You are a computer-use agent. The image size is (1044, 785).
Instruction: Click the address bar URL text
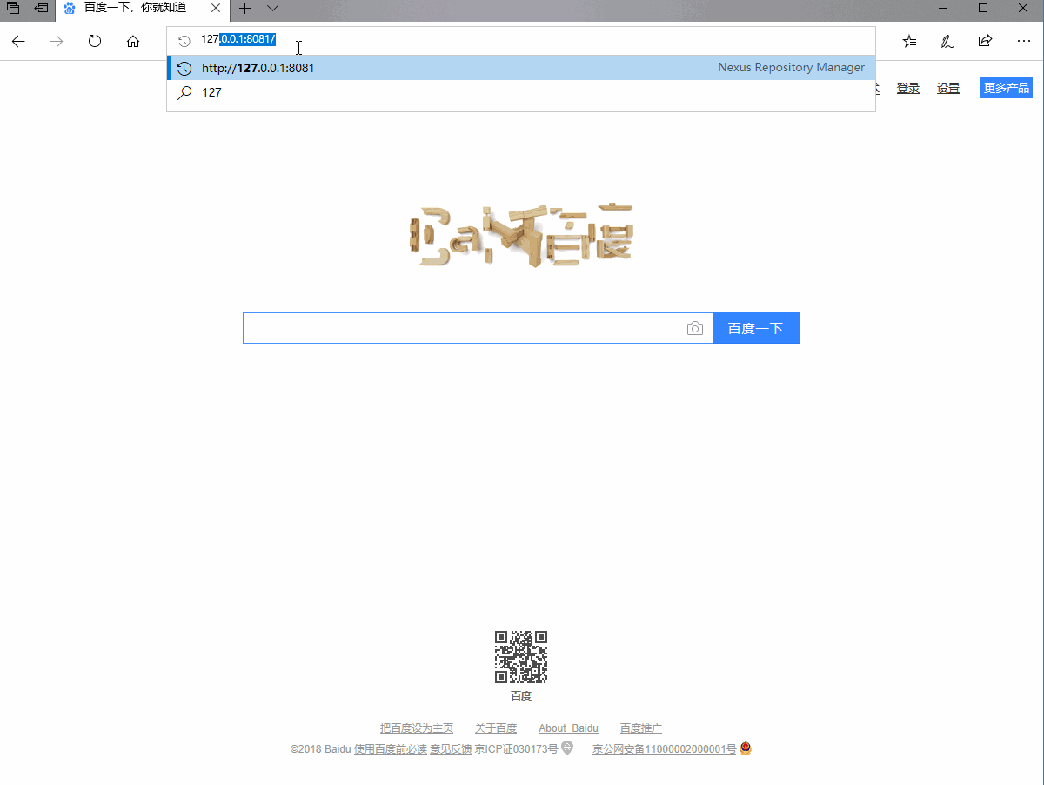[x=238, y=39]
